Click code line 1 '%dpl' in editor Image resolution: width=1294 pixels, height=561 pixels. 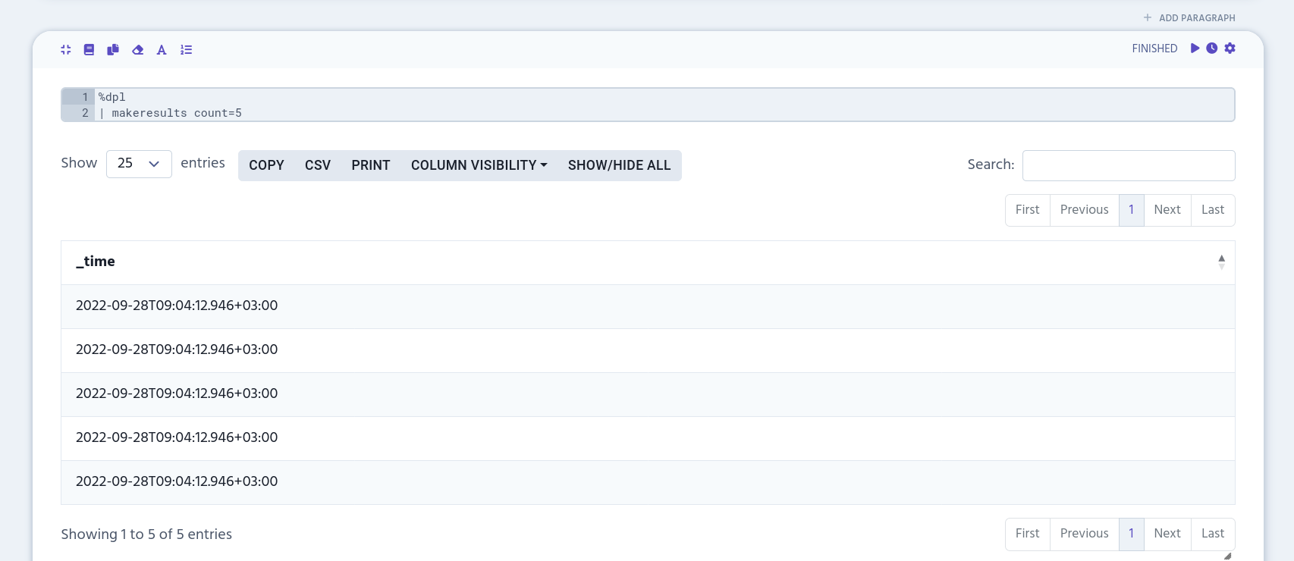tap(112, 97)
